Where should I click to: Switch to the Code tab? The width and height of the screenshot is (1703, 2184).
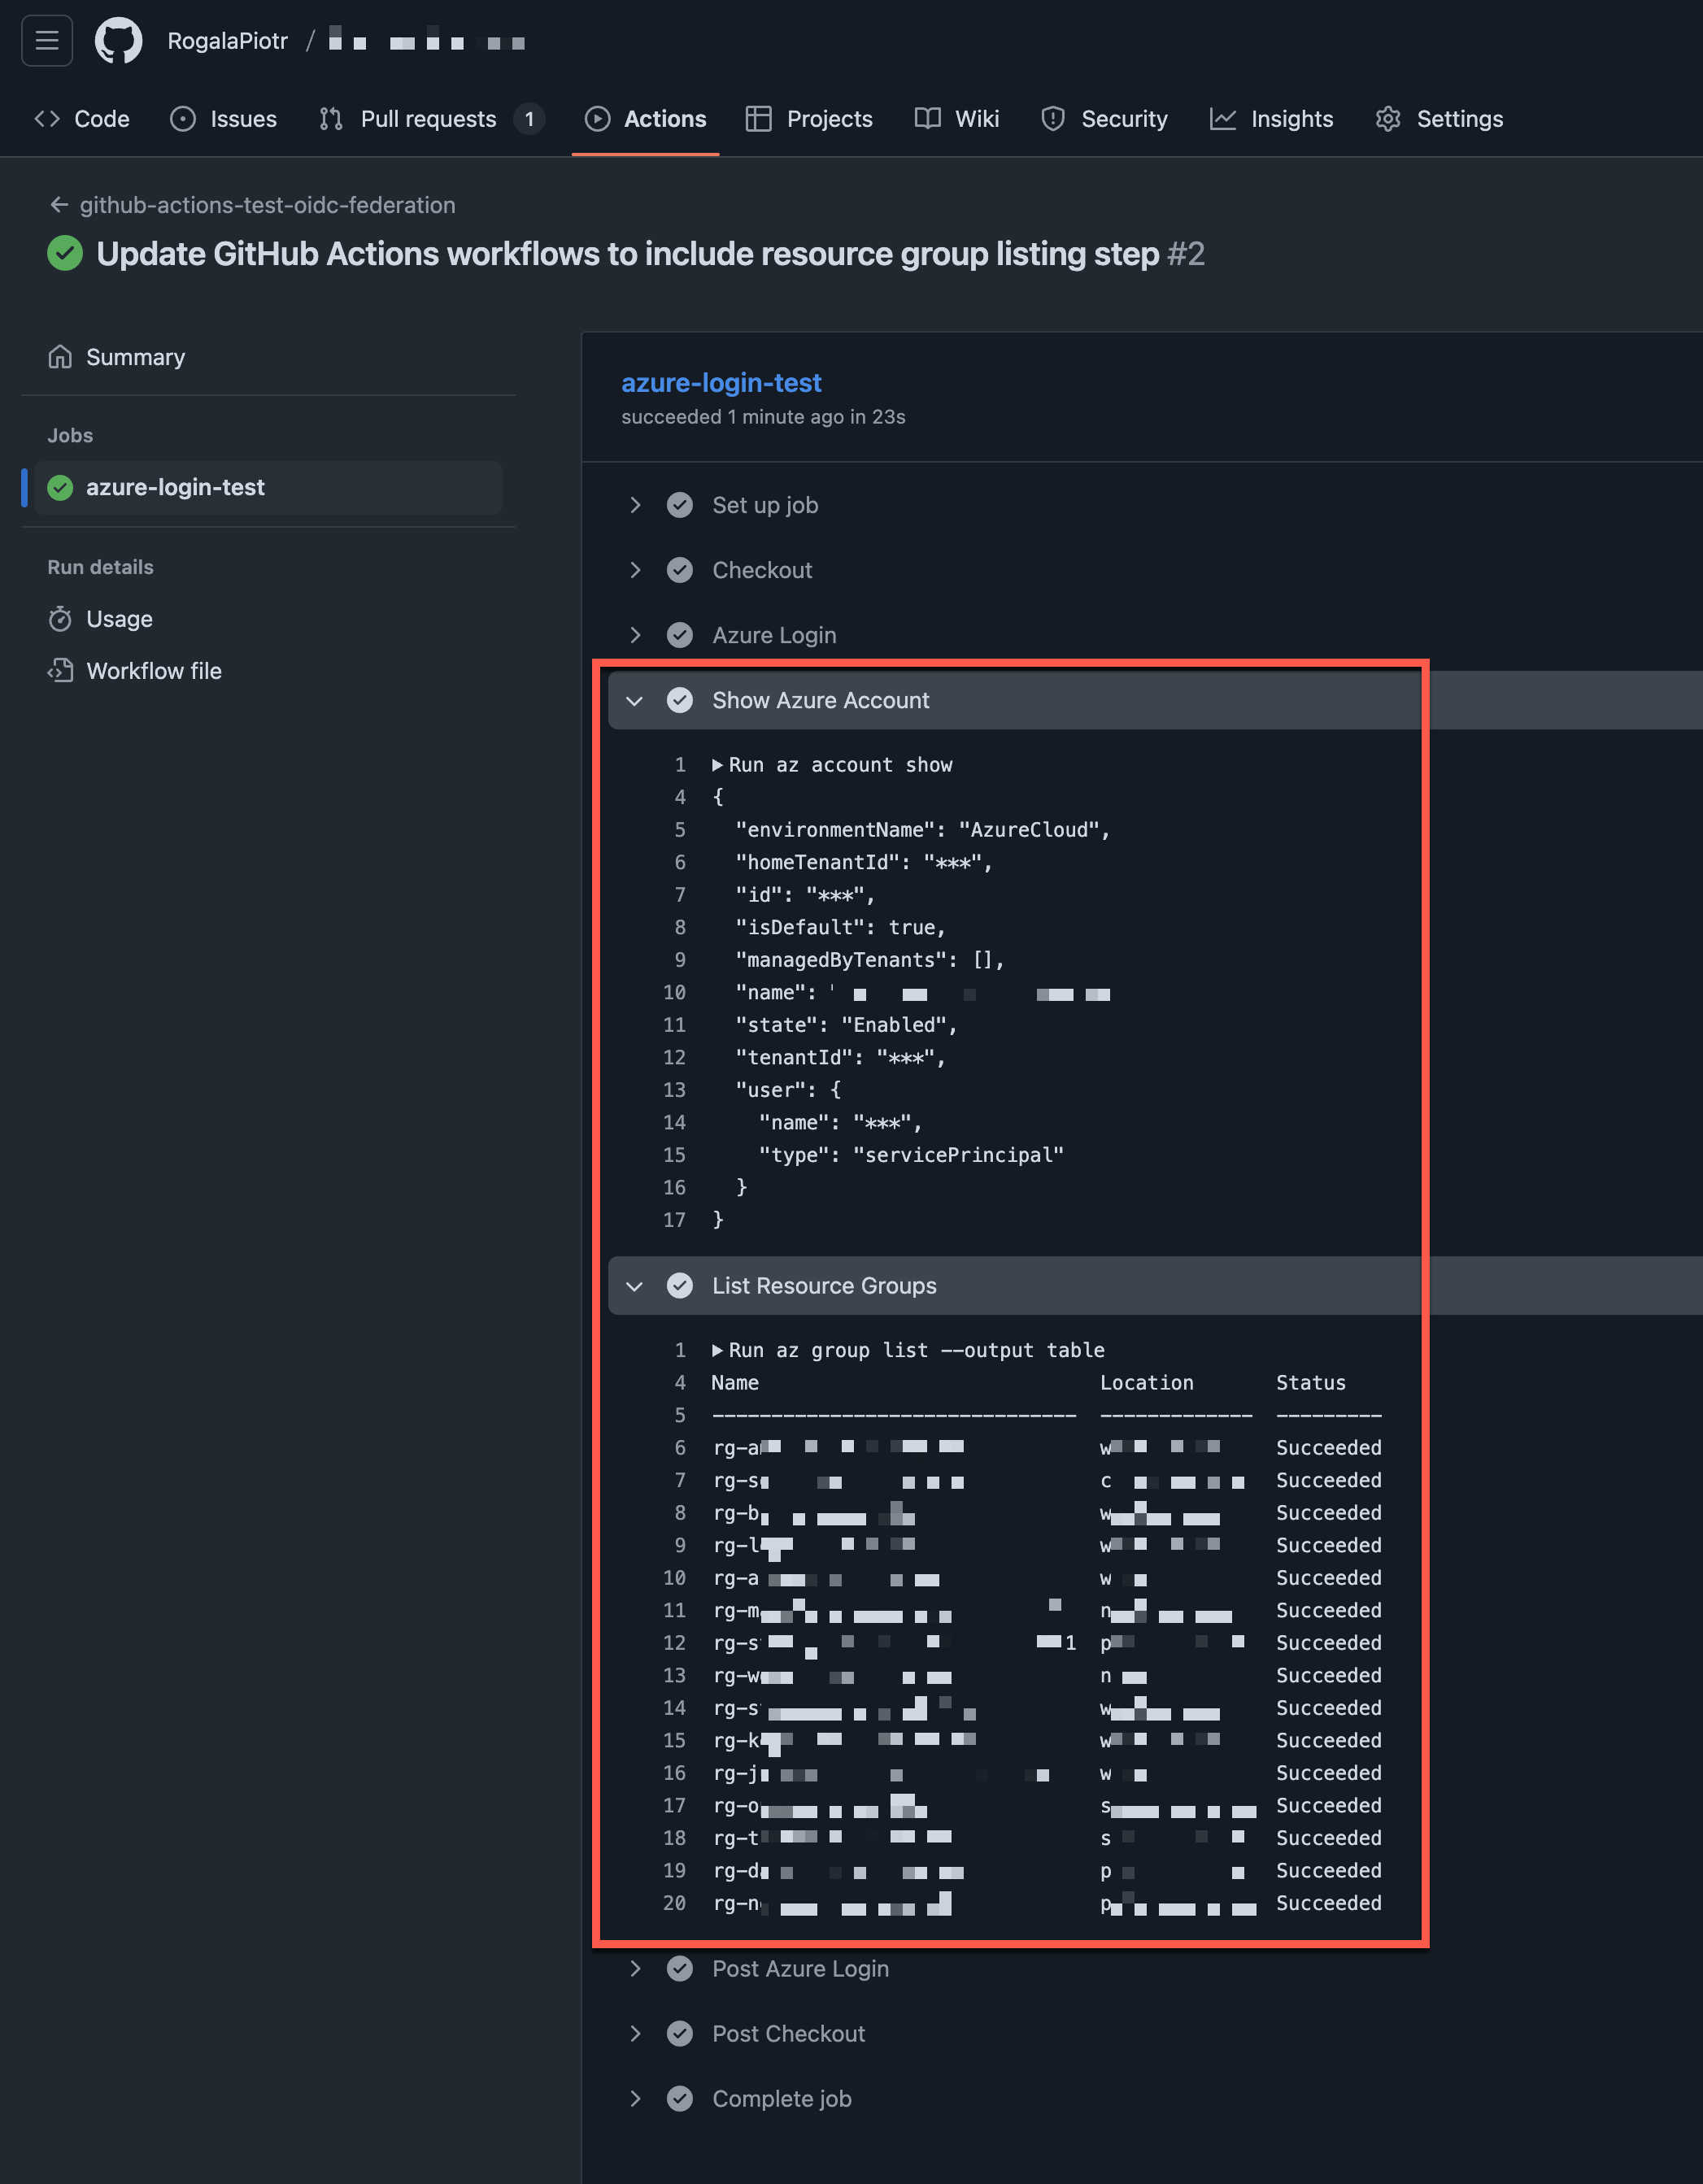tap(82, 119)
